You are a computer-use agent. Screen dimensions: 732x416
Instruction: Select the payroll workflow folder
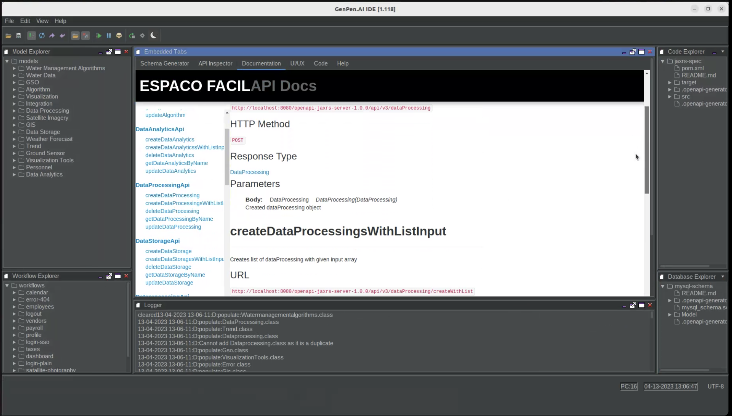34,328
